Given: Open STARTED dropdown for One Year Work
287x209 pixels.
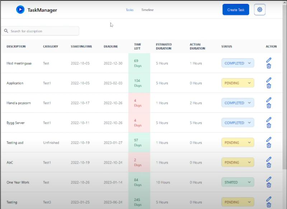Looking at the screenshot, I should point(237,182).
